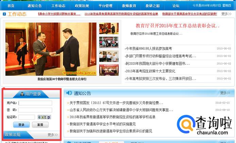The image size is (236, 143).
Task: Open the 论坛 menu item
Action: pyautogui.click(x=176, y=6)
